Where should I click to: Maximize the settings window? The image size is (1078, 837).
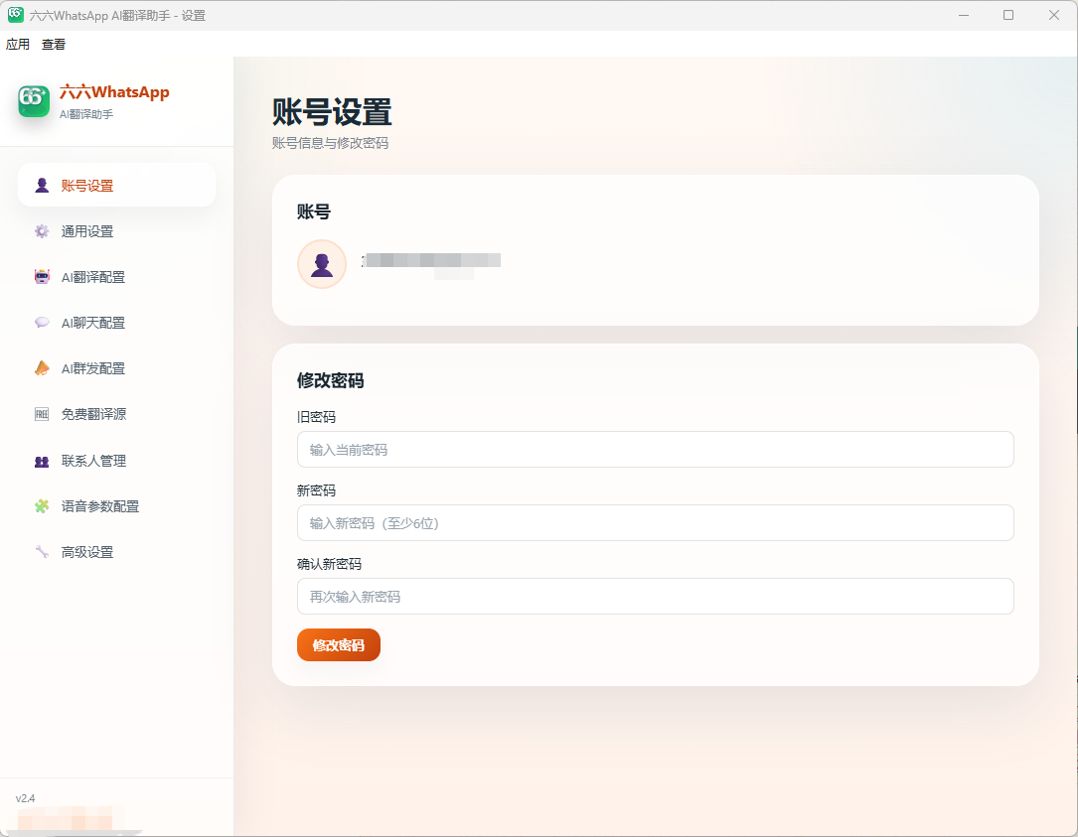[1008, 15]
